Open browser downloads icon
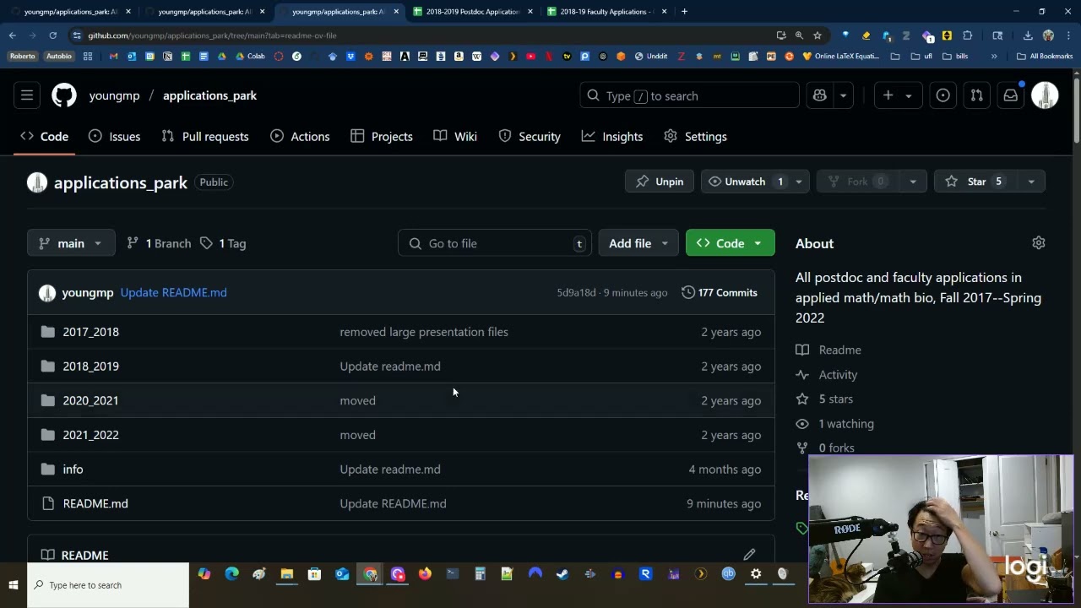1081x608 pixels. coord(1028,35)
